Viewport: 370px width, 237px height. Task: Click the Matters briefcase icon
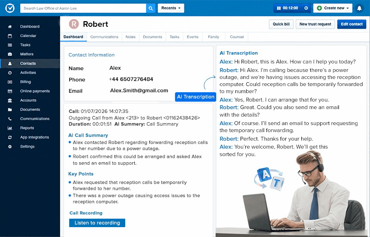pyautogui.click(x=10, y=54)
